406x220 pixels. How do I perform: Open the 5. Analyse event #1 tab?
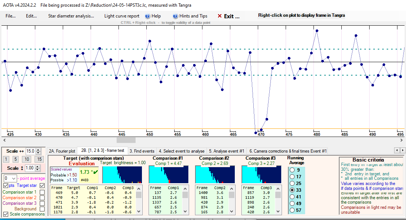click(x=227, y=151)
